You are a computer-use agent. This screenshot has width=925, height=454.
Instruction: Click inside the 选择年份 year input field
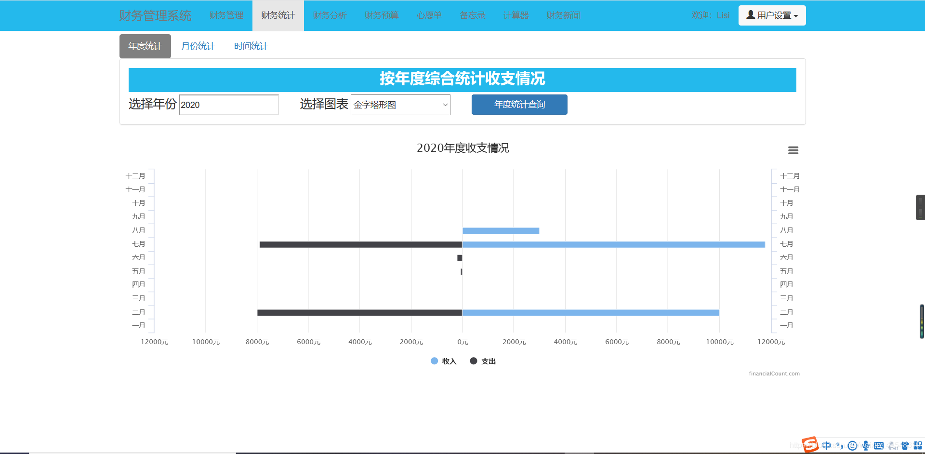point(228,105)
